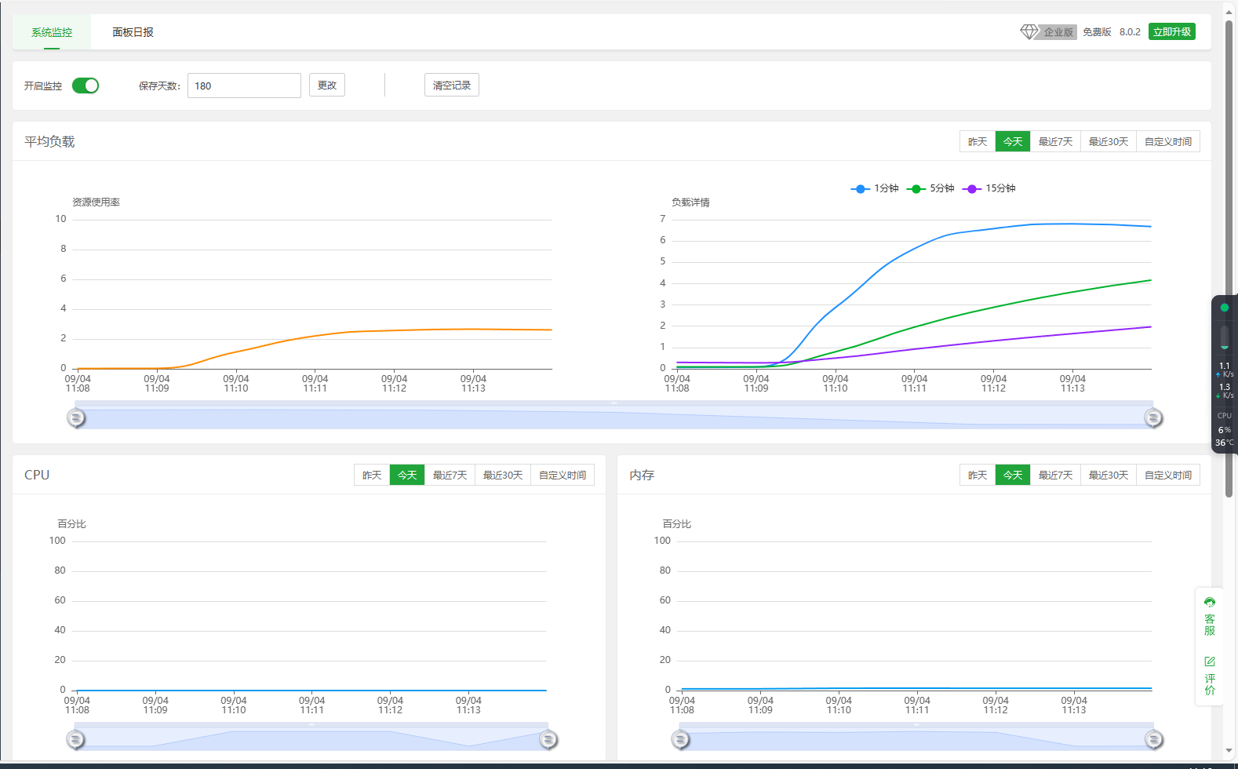The height and width of the screenshot is (769, 1238).
Task: Grab the right handle of 平均负载 zoom slider
Action: (1153, 417)
